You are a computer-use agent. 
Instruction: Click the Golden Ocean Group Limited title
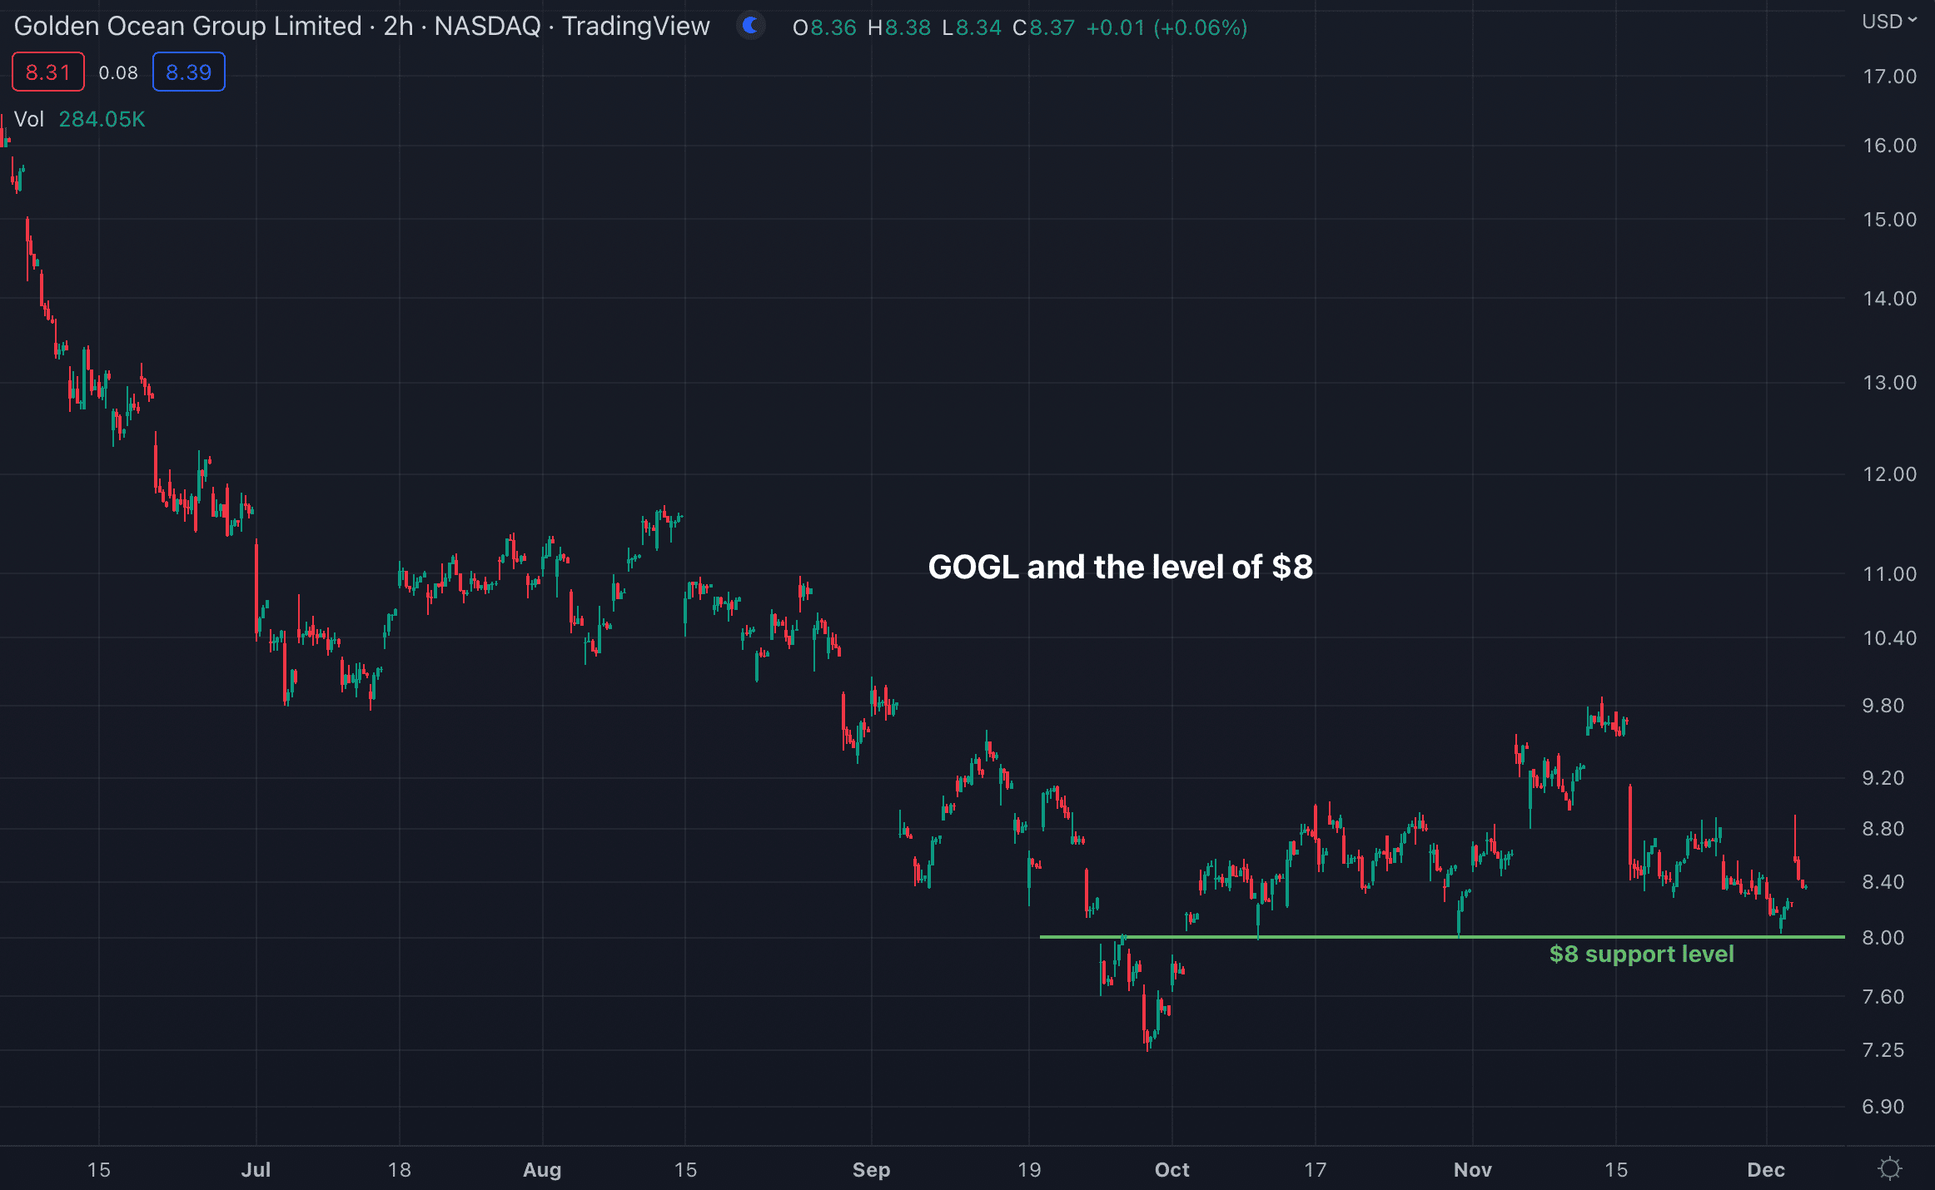187,27
